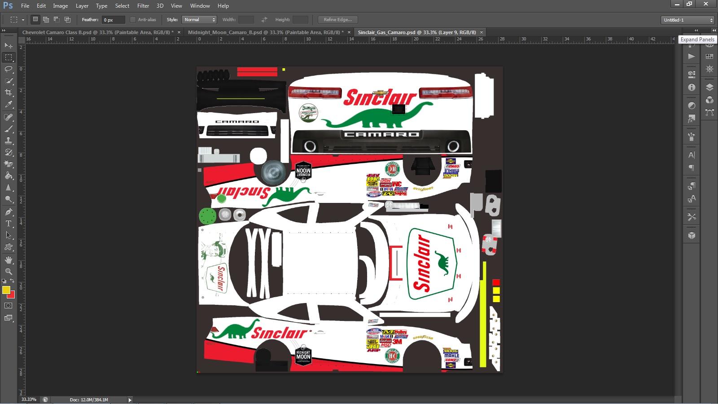The image size is (718, 404).
Task: Open the Image menu
Action: (60, 6)
